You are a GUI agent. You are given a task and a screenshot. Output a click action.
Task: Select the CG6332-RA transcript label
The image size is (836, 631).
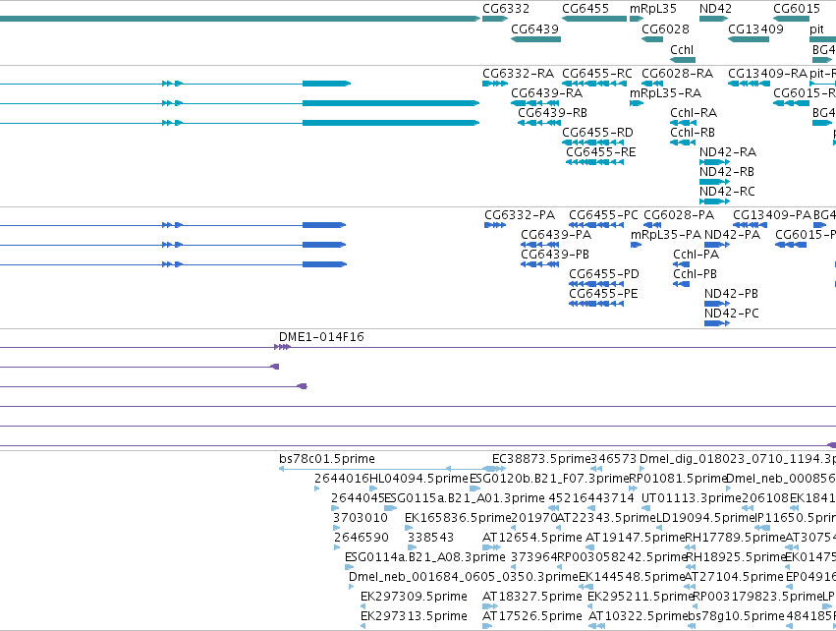point(518,73)
